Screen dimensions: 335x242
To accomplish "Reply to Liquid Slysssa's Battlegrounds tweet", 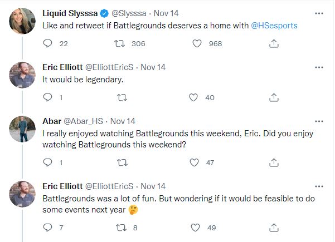I will click(x=47, y=43).
